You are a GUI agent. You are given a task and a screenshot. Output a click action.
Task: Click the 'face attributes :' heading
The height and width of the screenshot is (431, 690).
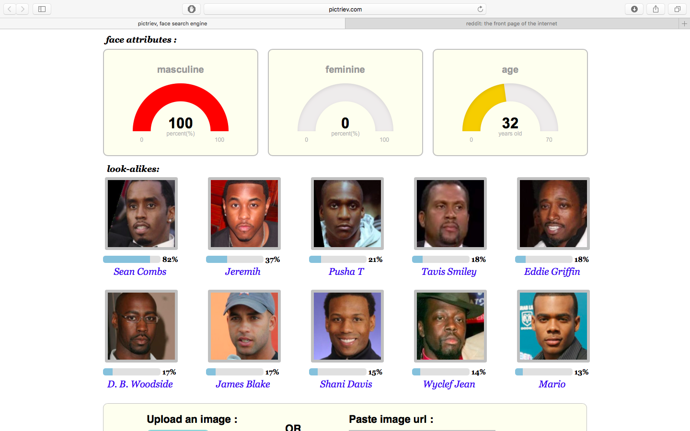pos(141,40)
